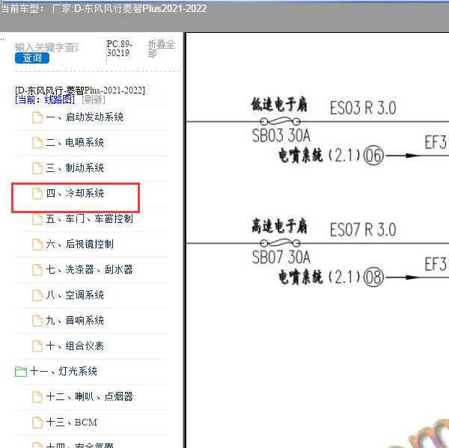Screen dimensions: 449x448
Task: Click the SB07 fuse symbol
Action: coord(280,243)
